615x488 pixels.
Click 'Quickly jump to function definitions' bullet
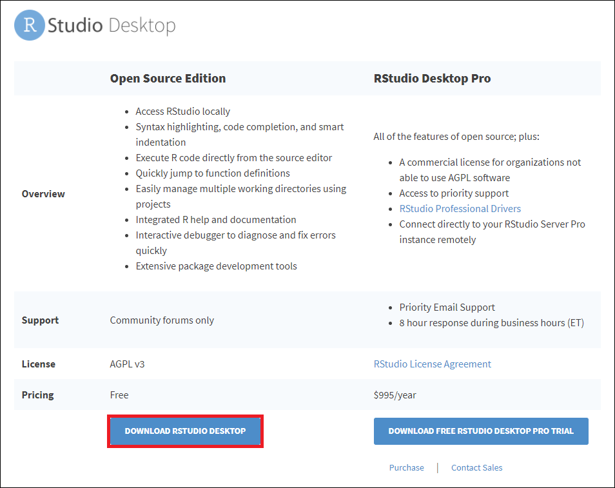(213, 173)
